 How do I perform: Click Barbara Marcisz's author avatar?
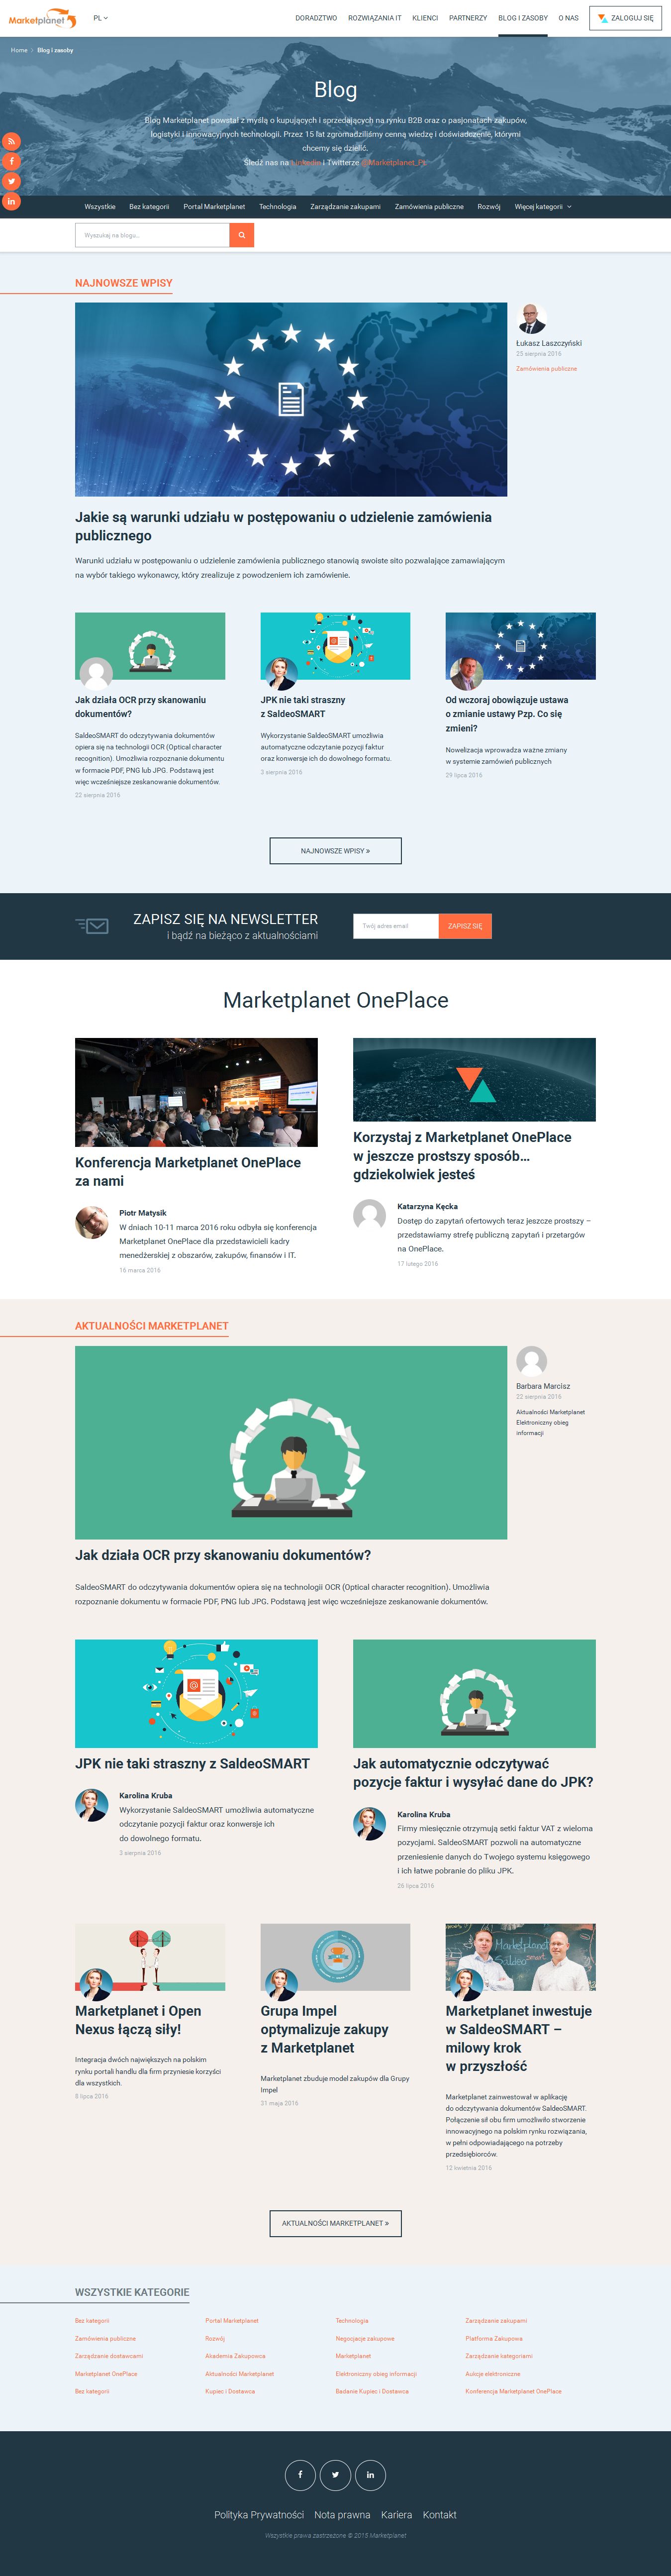[531, 1361]
